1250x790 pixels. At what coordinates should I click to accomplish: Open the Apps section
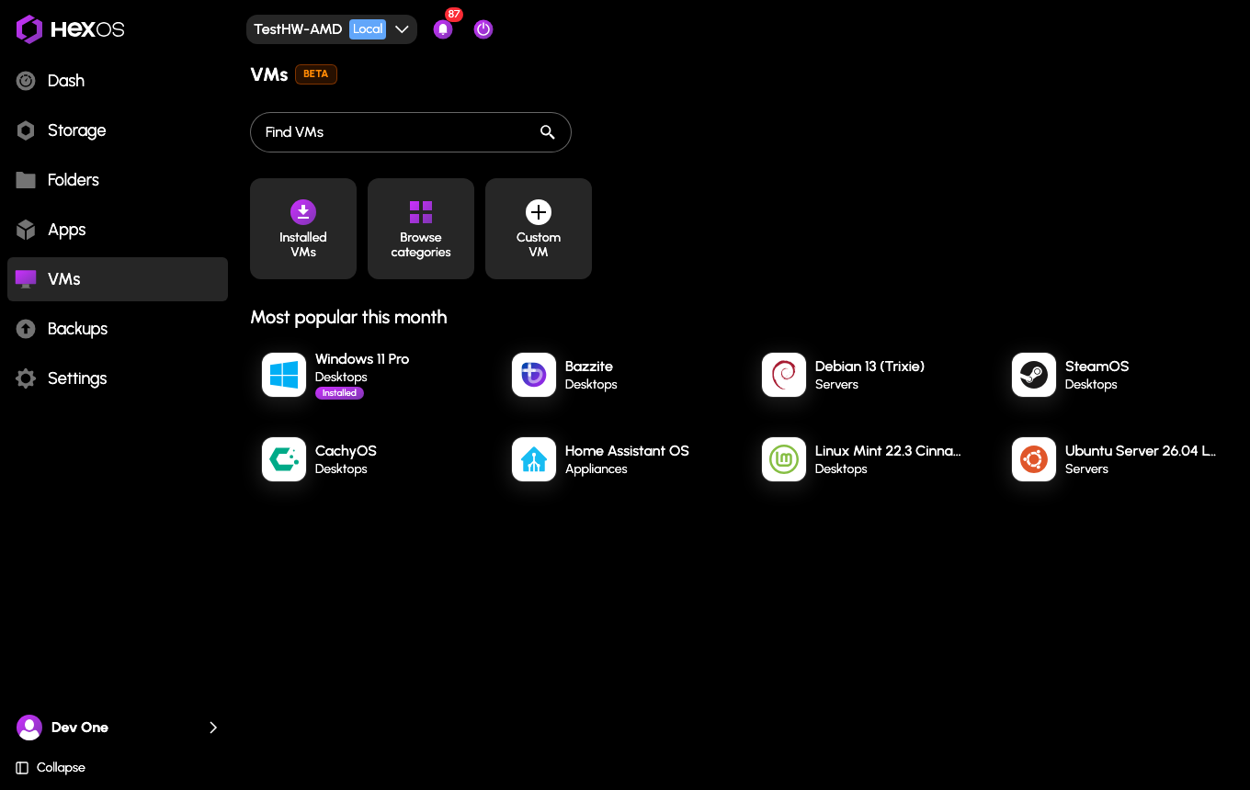click(118, 230)
